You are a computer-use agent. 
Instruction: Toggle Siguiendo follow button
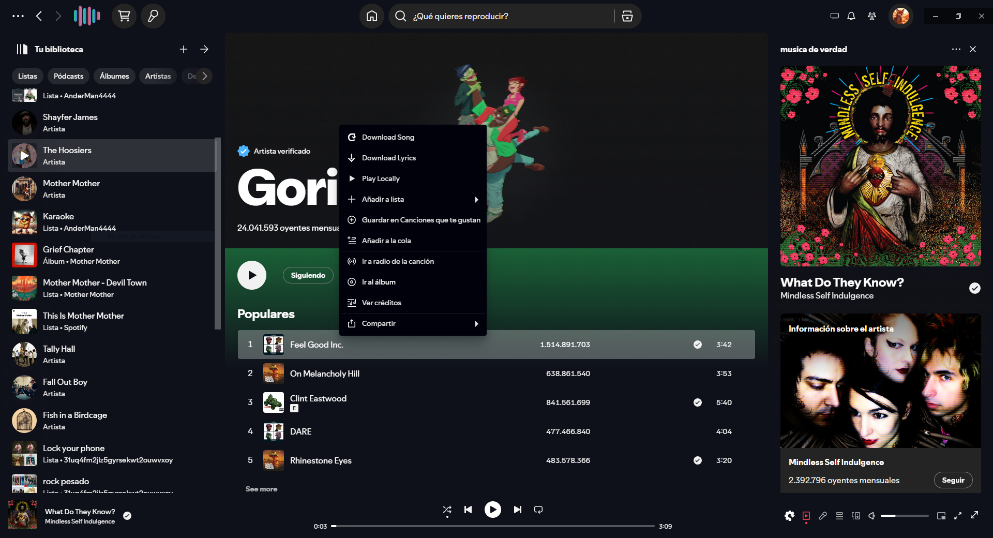308,275
